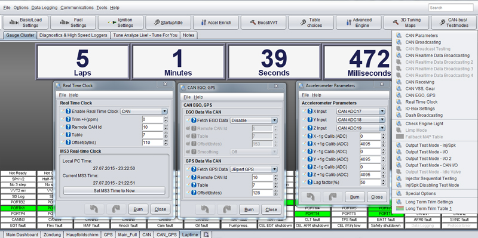Click the help icon beside Enable Real Time Clock

click(x=68, y=112)
